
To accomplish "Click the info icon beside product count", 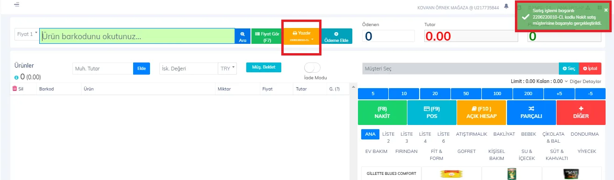I will [x=16, y=77].
